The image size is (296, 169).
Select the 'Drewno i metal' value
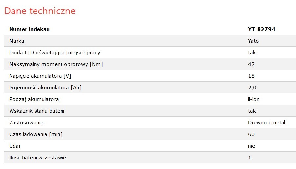pyautogui.click(x=266, y=123)
